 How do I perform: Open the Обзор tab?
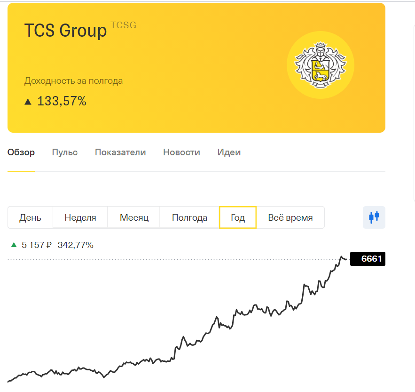coord(21,152)
